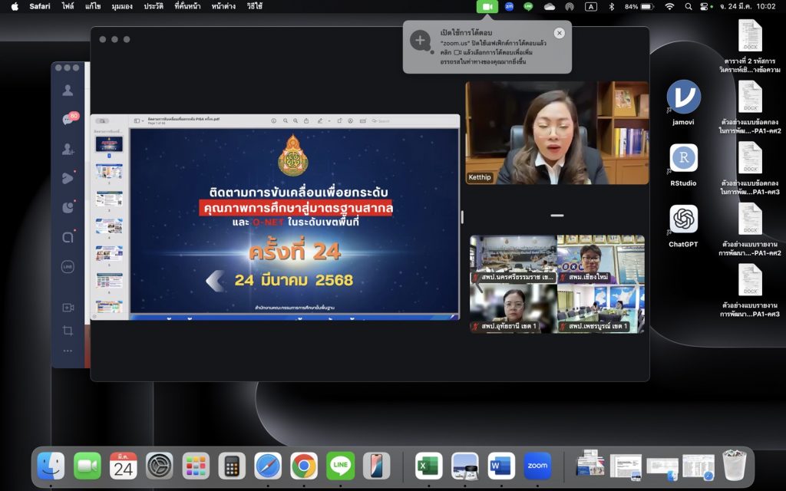Click the screen capture crop icon in LINE
786x491 pixels.
[68, 330]
